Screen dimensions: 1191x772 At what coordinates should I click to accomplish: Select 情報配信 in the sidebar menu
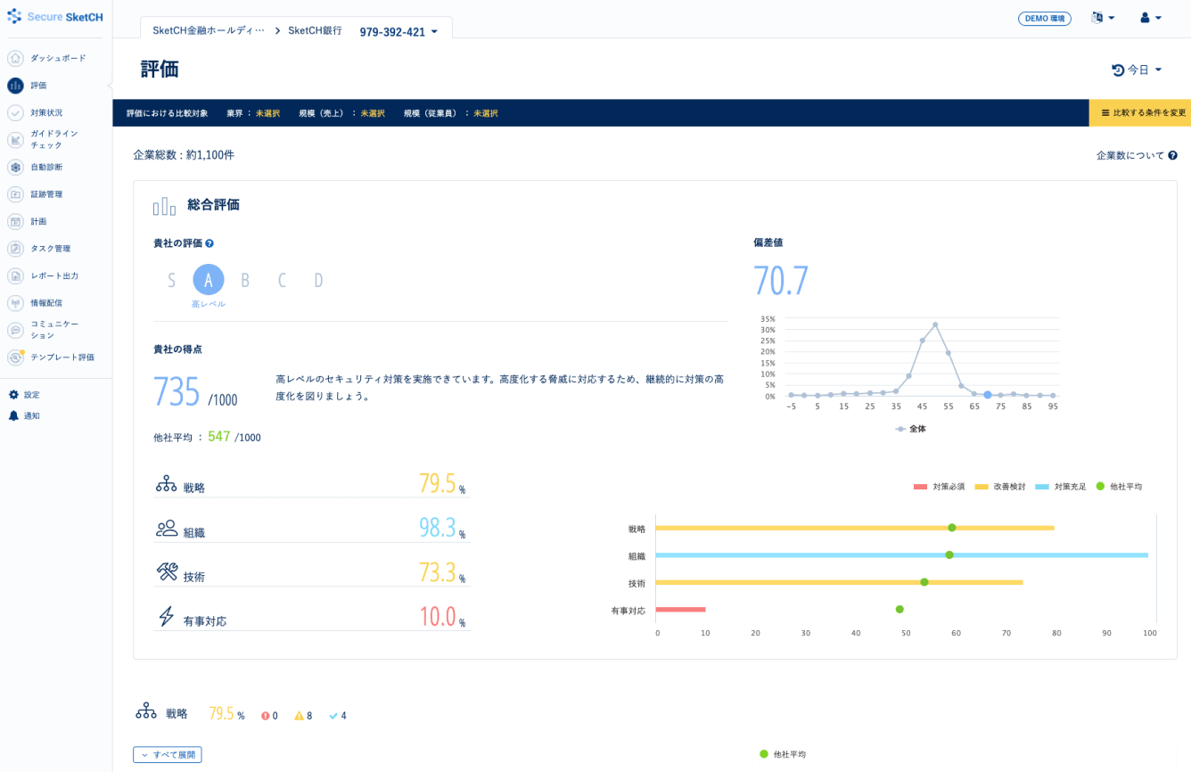pyautogui.click(x=46, y=303)
